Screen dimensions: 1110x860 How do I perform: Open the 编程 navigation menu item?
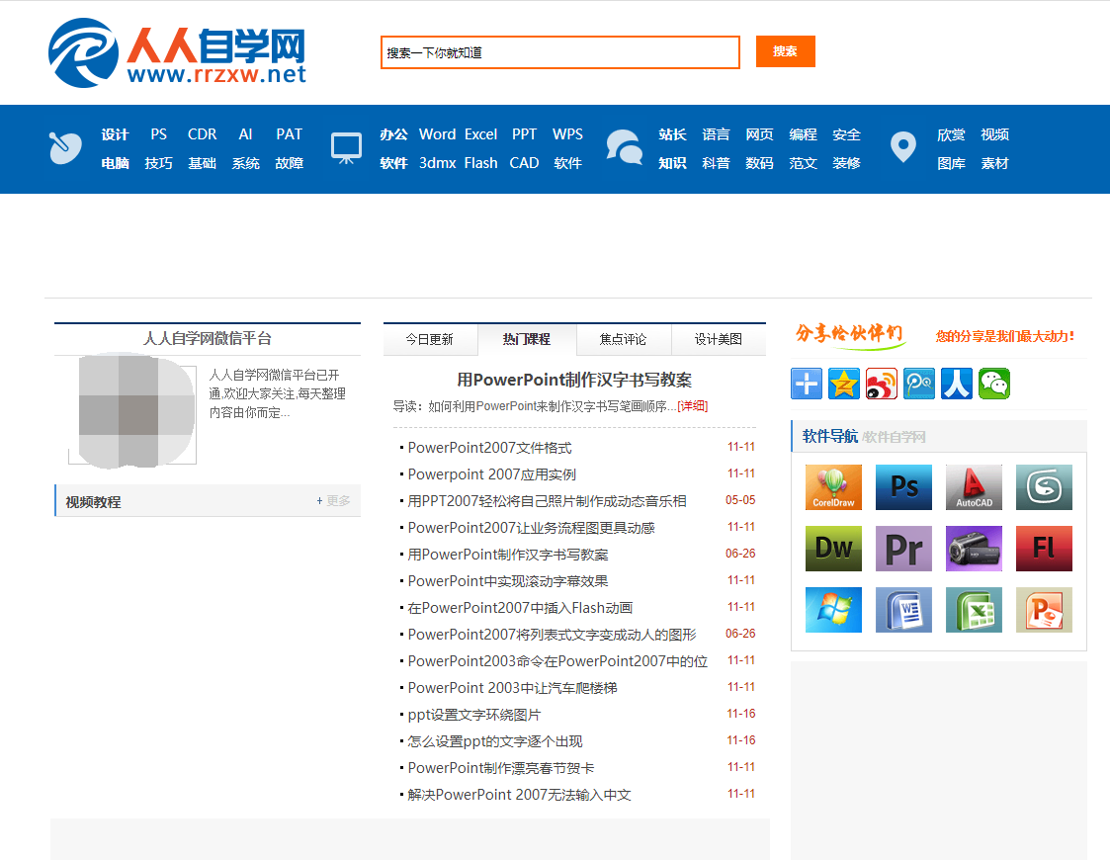[803, 134]
